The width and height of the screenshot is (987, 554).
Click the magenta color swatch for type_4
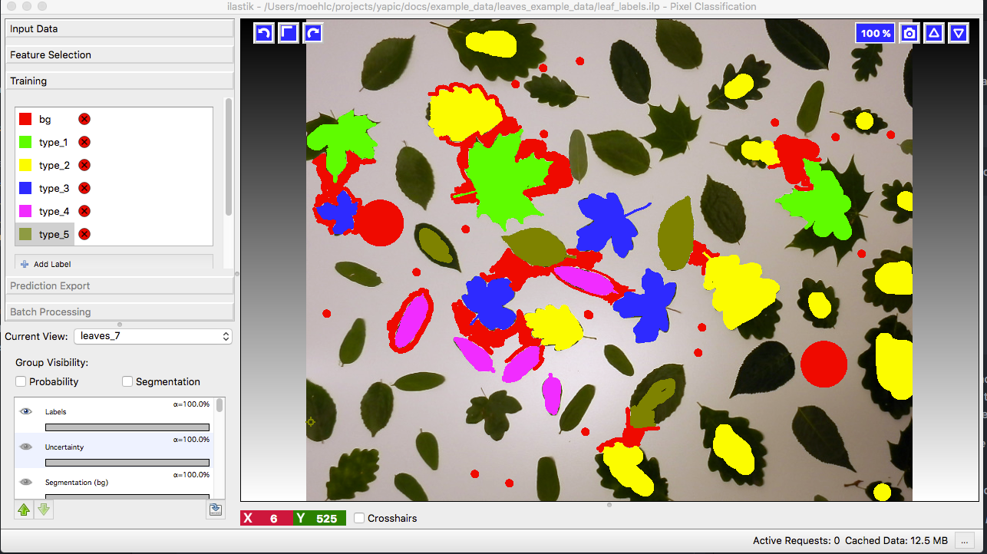[25, 211]
